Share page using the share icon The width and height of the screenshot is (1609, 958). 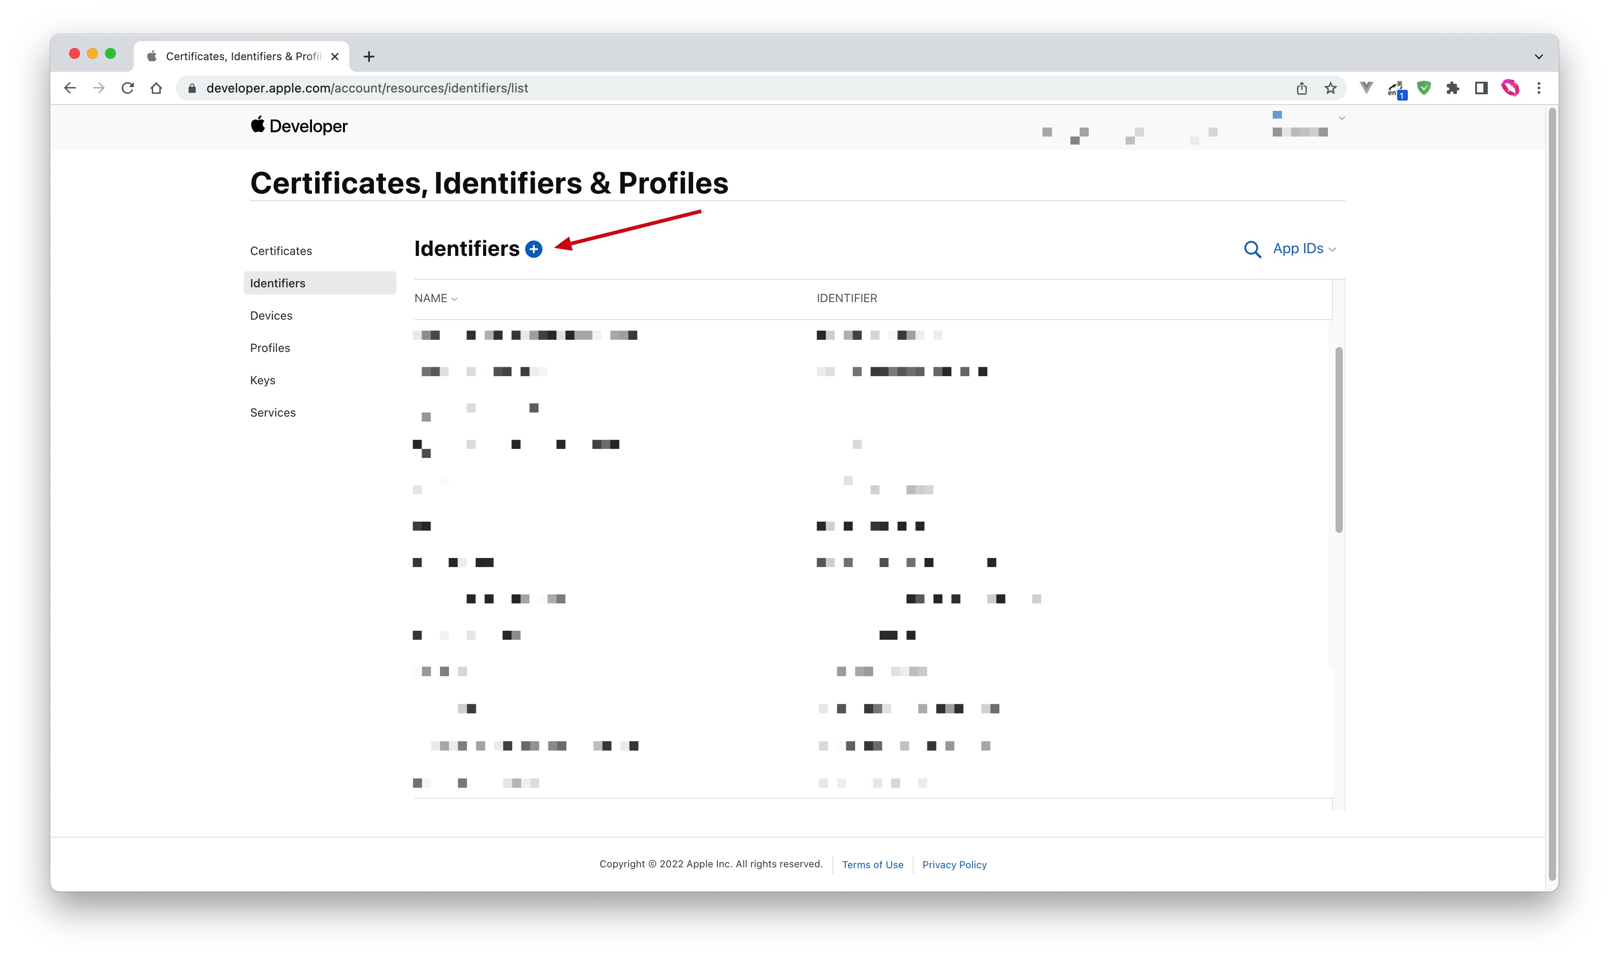1301,88
